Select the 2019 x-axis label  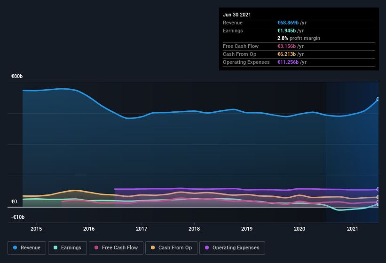point(247,229)
